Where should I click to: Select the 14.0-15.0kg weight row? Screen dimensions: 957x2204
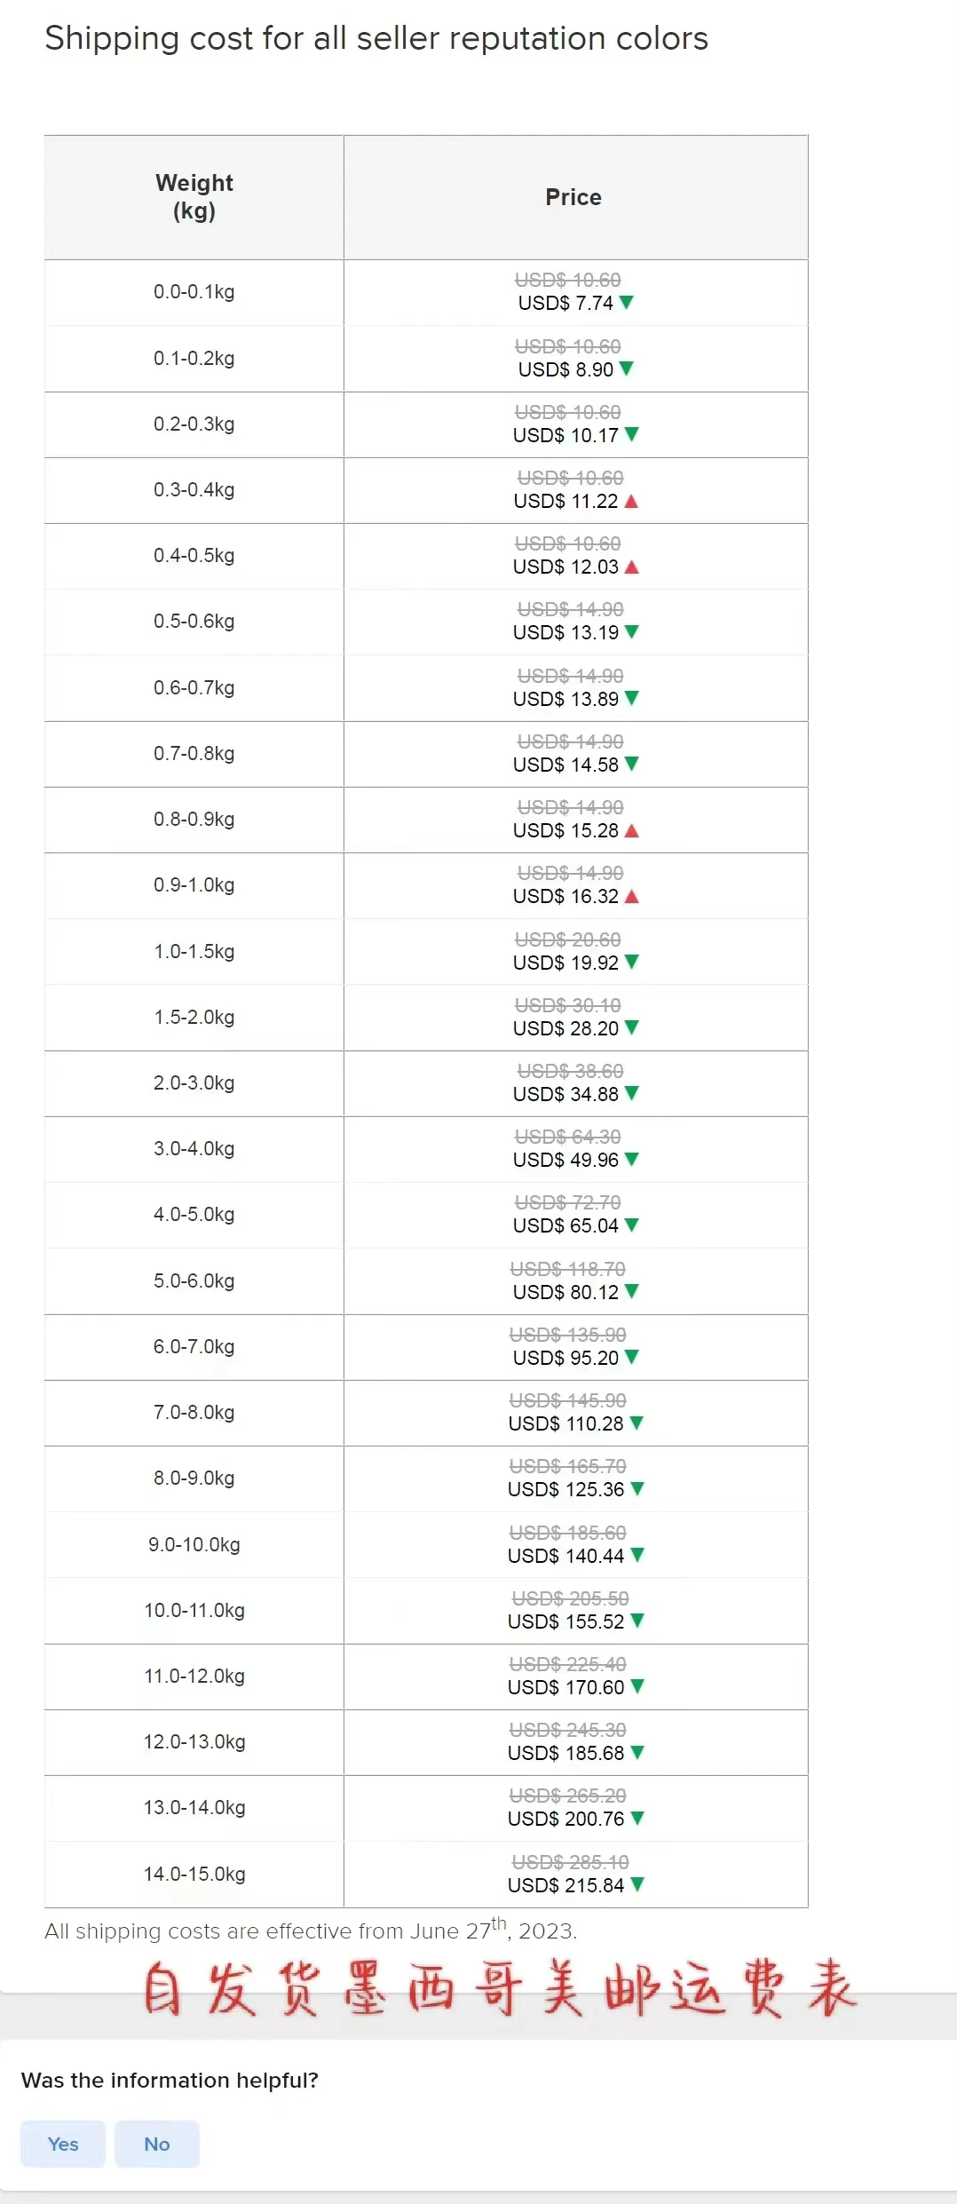coord(426,1875)
